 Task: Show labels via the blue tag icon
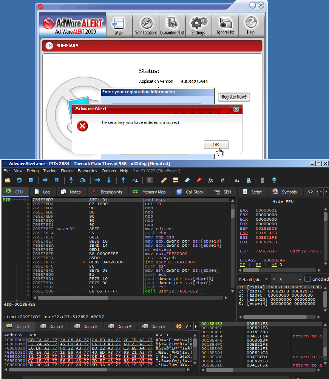click(x=187, y=180)
